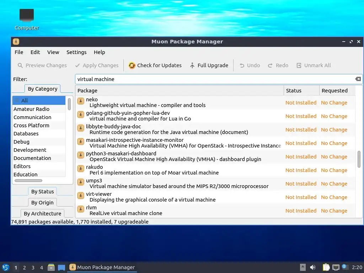Select the Debug category
The height and width of the screenshot is (273, 364).
[39, 141]
